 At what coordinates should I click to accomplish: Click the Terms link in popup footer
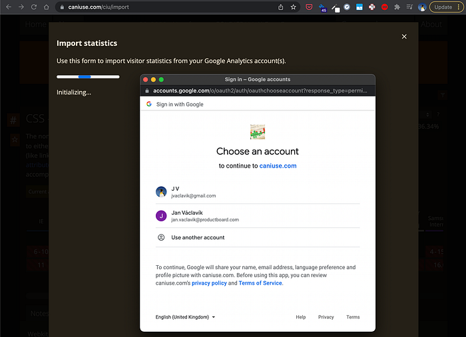click(x=353, y=317)
